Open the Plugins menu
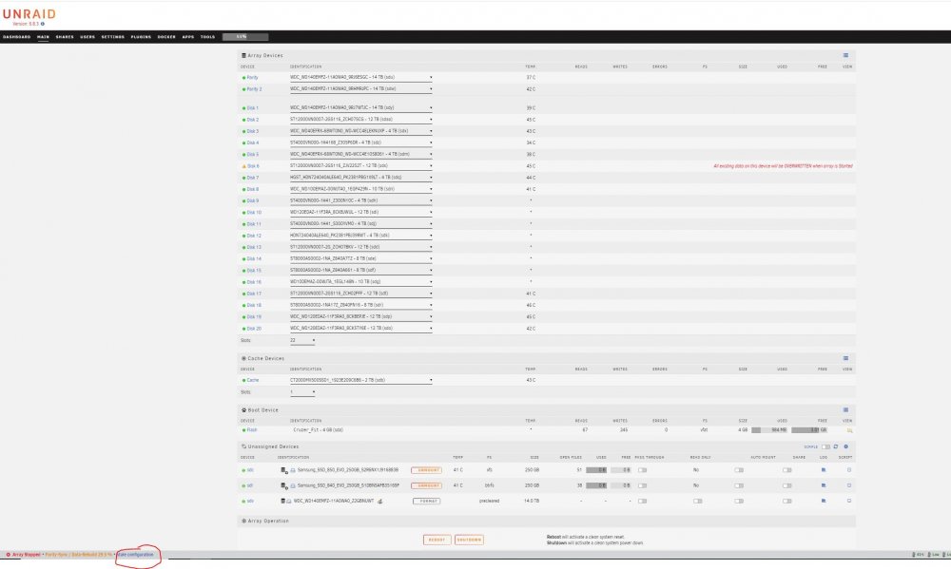 [141, 37]
